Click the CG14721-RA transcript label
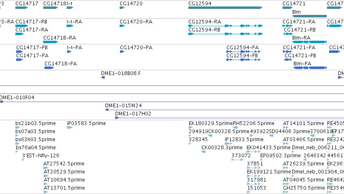The image size is (344, 194). pos(299,22)
